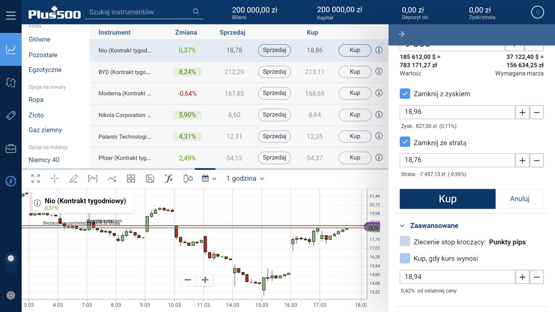Decrease order price 18,94 with minus
Image resolution: width=555 pixels, height=312 pixels.
(537, 277)
